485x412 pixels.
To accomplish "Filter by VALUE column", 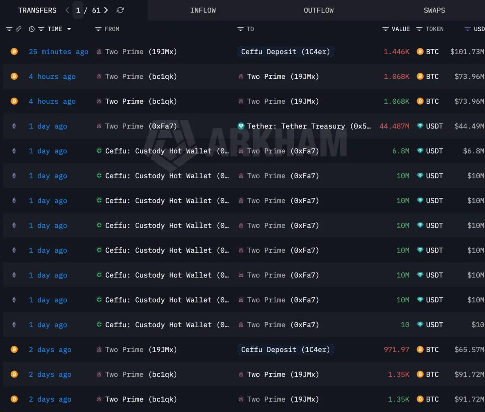I will (x=385, y=29).
